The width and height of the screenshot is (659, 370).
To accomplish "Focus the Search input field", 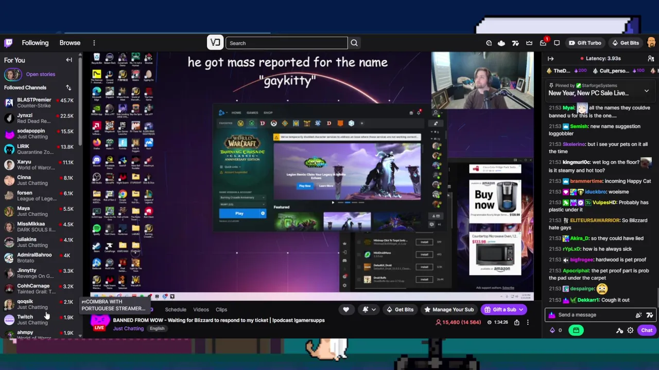I will 286,43.
